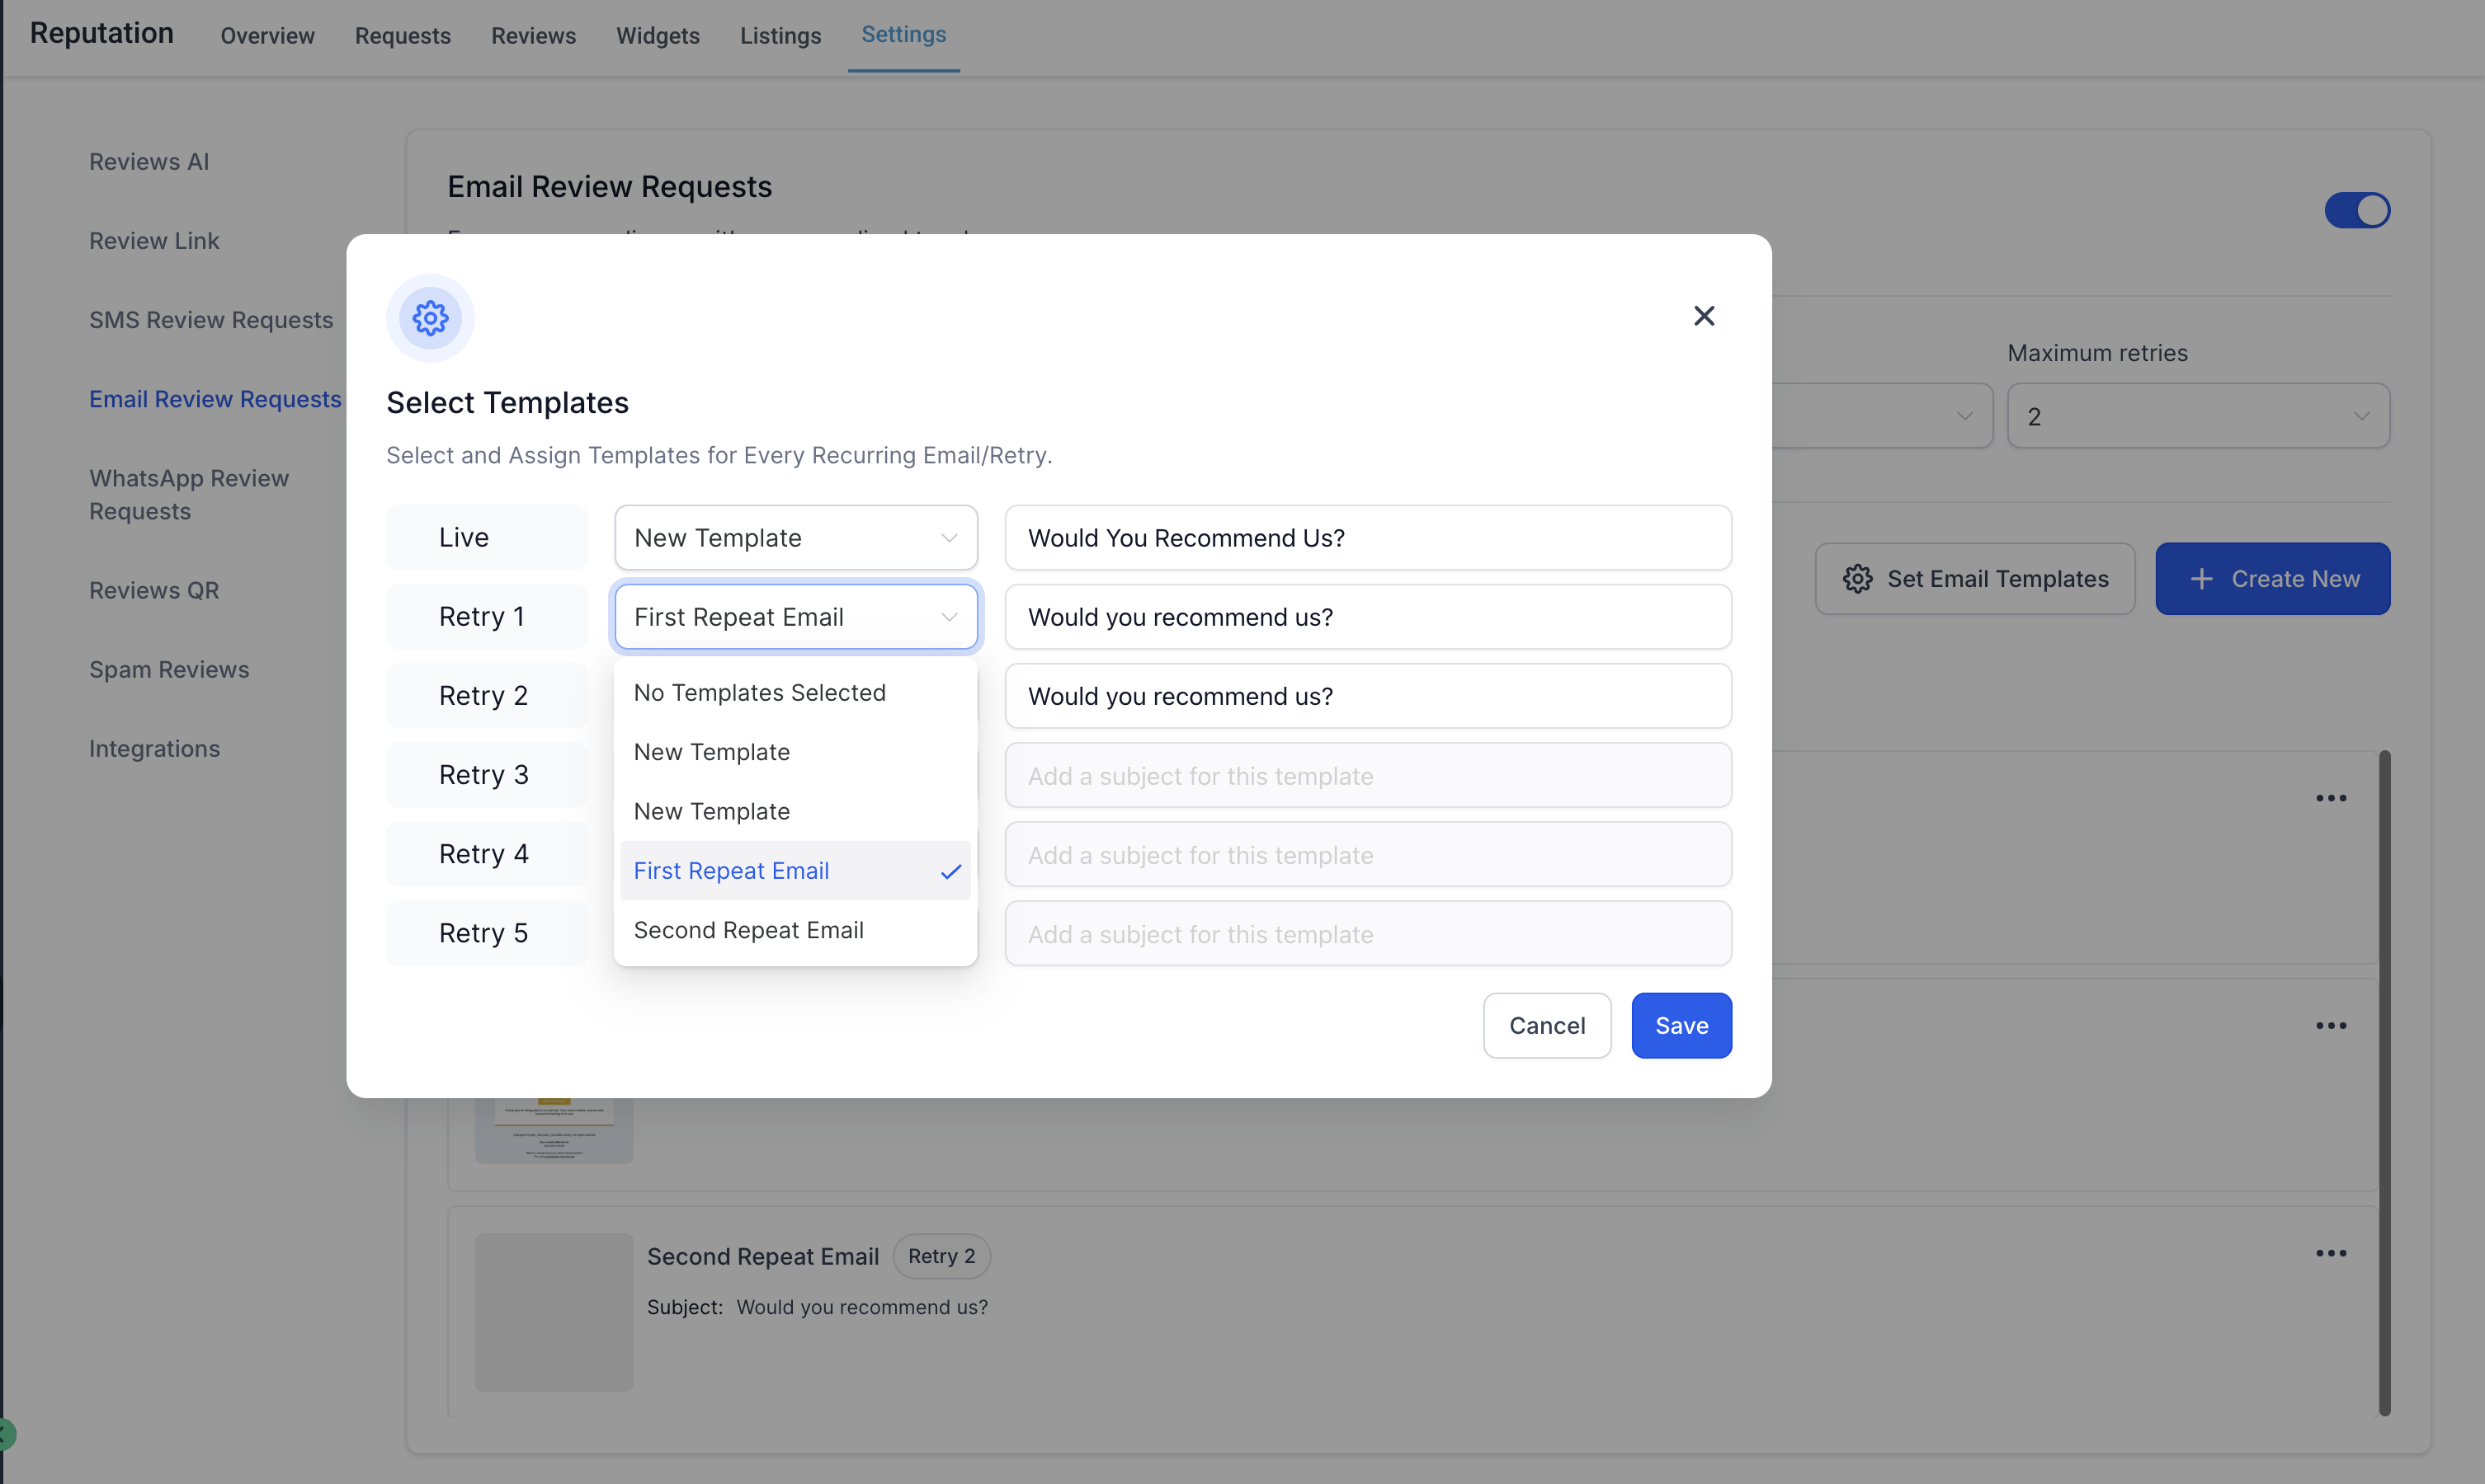Click the chevron in the Live template dropdown
The width and height of the screenshot is (2485, 1484).
(949, 538)
